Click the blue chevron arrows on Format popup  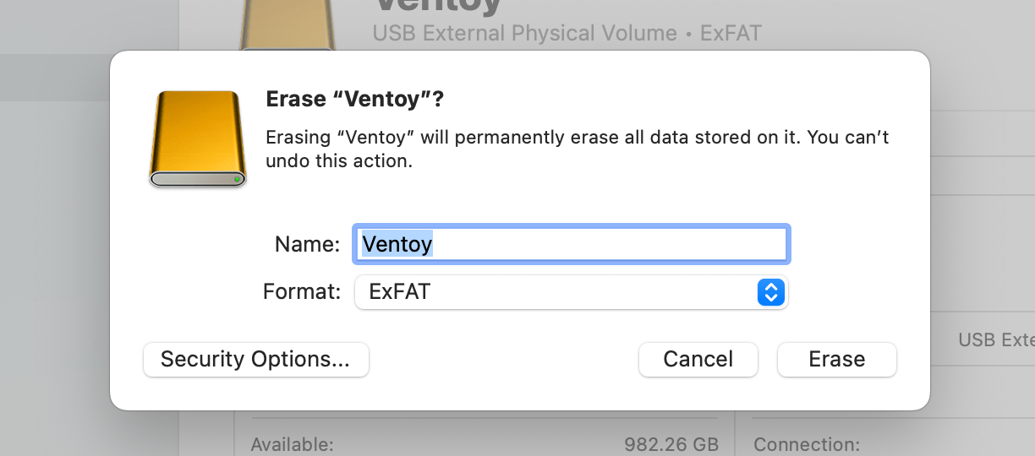click(769, 292)
